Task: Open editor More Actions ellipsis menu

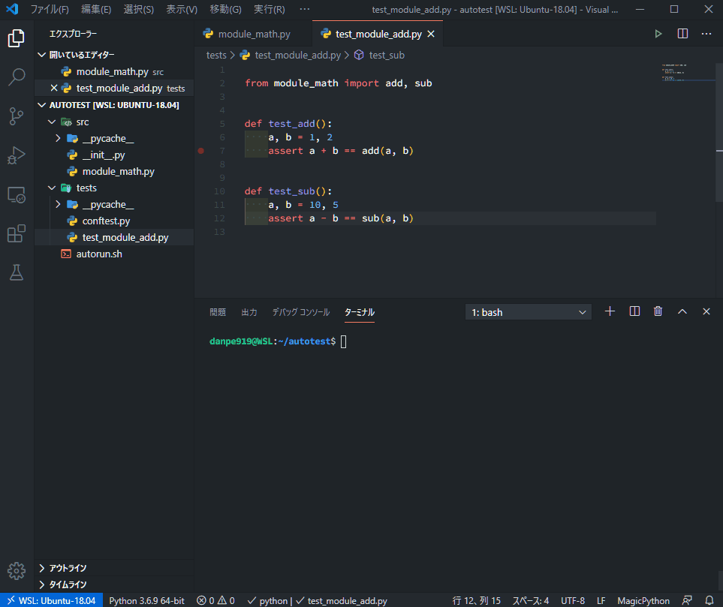Action: [x=706, y=34]
